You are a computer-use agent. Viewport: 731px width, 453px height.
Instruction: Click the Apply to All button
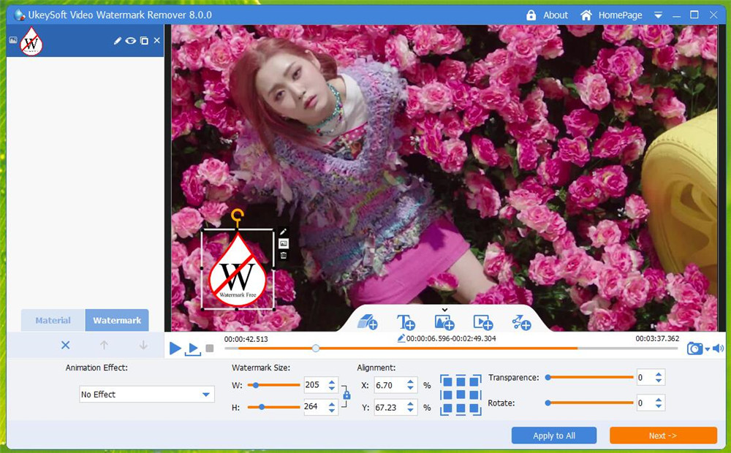point(553,435)
